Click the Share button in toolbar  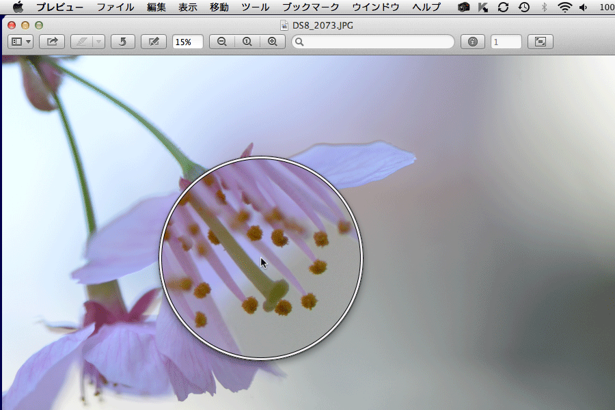tap(52, 42)
